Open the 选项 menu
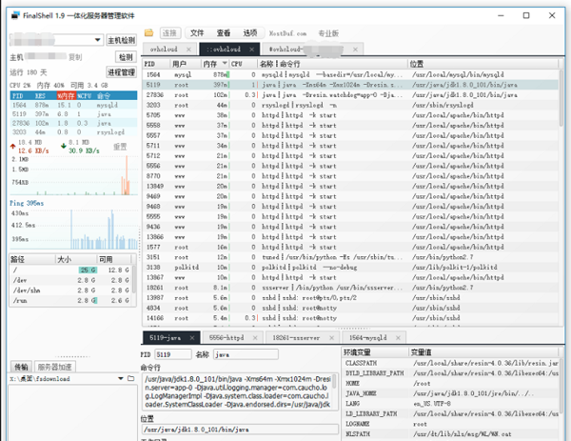 click(249, 32)
